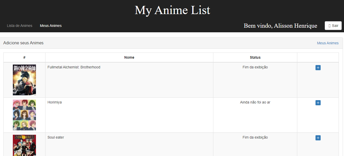View the Horimiya poster image
344x156 pixels.
[24, 115]
